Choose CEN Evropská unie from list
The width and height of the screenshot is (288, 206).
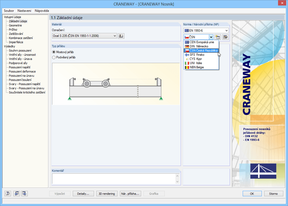click(x=201, y=42)
